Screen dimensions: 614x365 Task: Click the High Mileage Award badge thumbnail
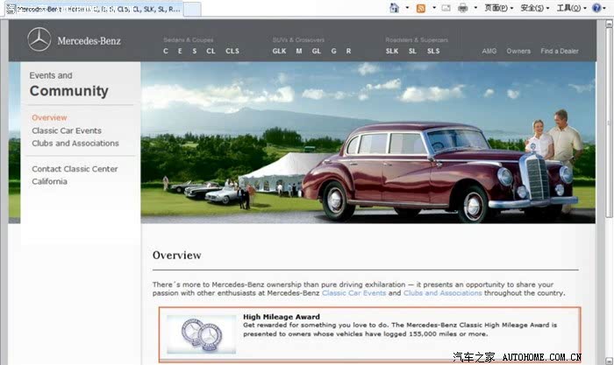[x=201, y=334]
